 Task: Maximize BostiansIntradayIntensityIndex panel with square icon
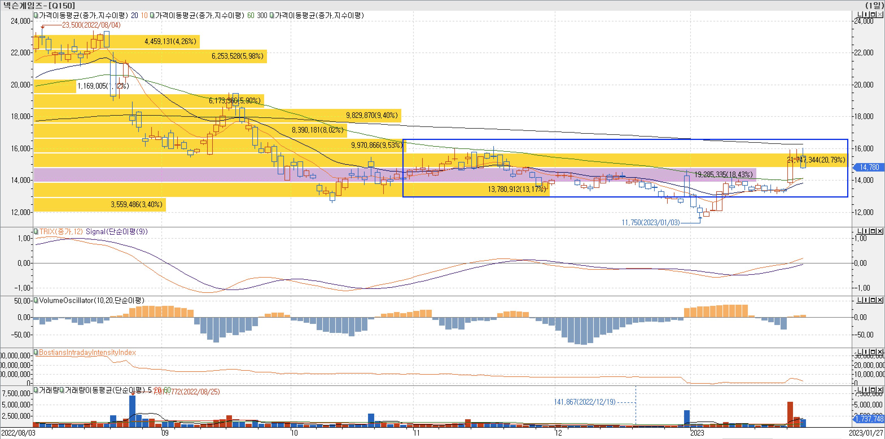[x=873, y=352]
